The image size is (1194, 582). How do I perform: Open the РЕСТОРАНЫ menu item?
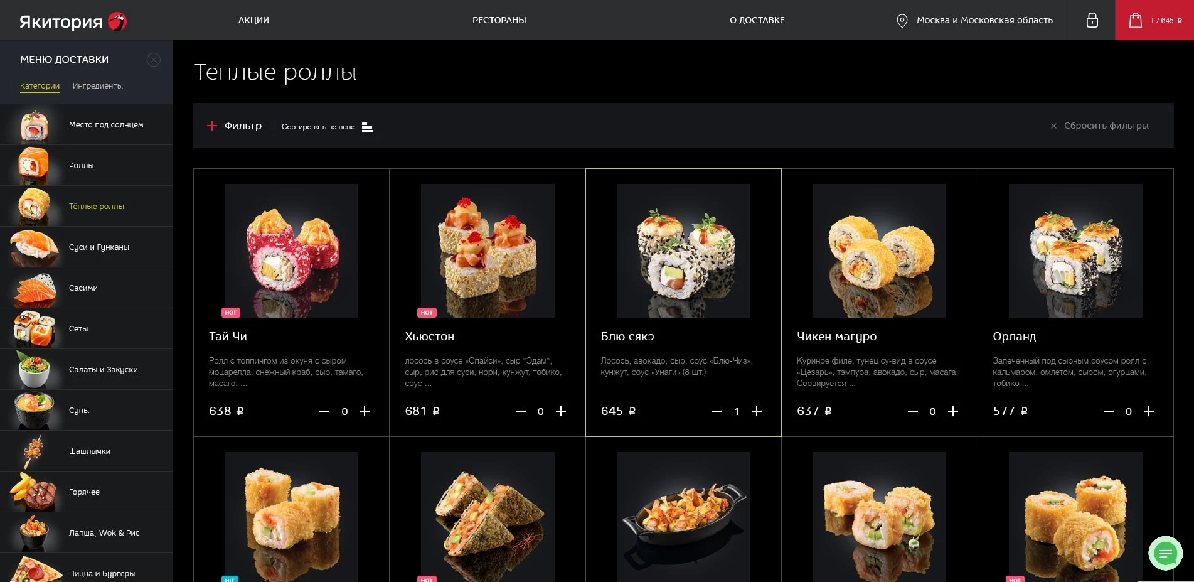click(499, 20)
